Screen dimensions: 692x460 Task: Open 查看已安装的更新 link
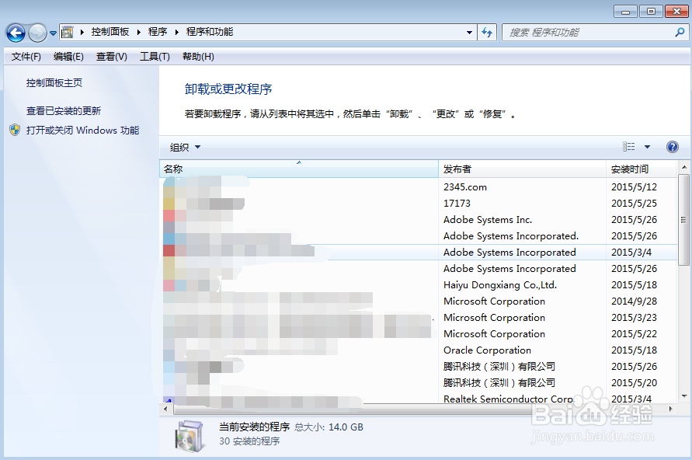pos(64,111)
